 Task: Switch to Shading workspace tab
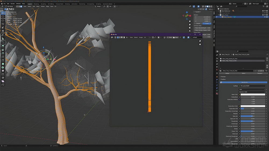tap(67, 4)
